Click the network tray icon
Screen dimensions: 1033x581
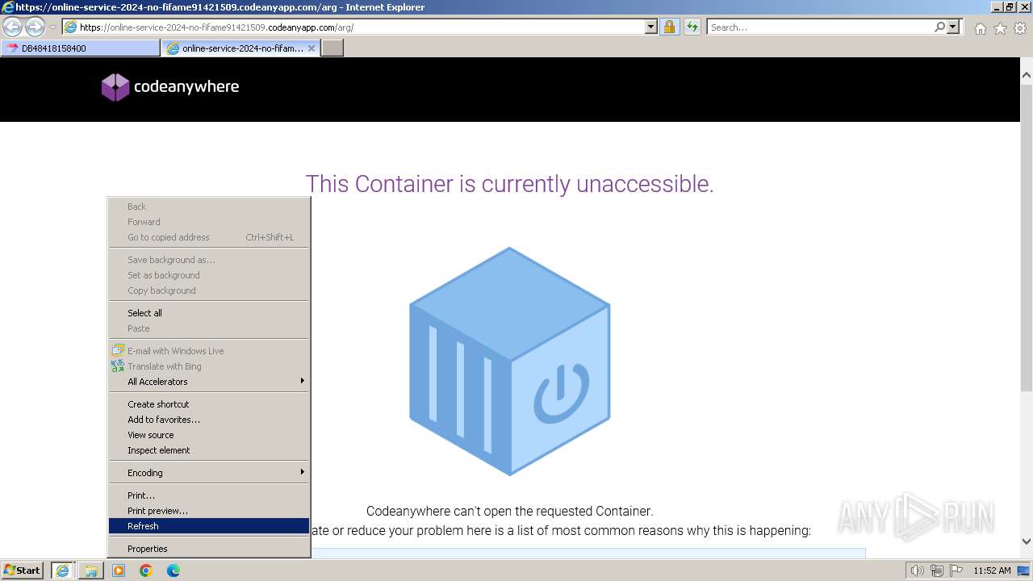937,571
